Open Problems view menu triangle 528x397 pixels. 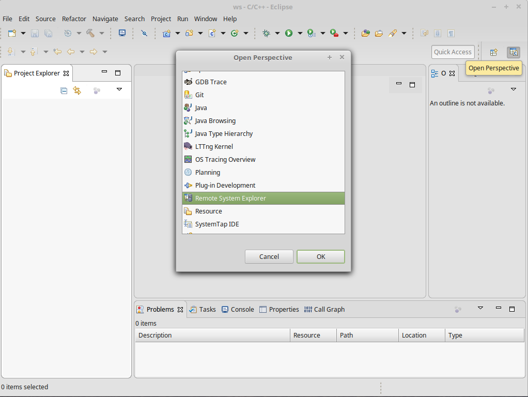point(480,308)
